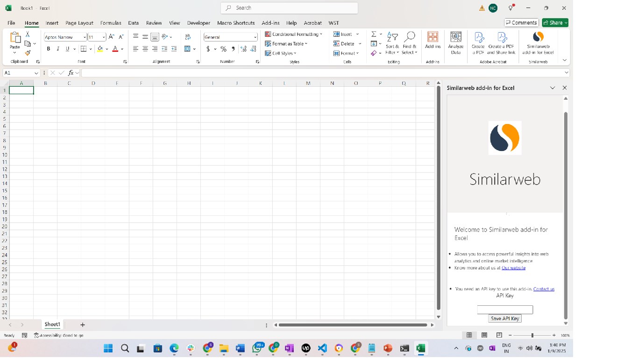Viewport: 638px width, 358px height.
Task: Apply the red font color
Action: [x=115, y=49]
